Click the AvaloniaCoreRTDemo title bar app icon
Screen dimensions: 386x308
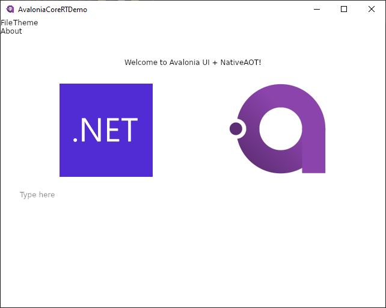pos(10,10)
